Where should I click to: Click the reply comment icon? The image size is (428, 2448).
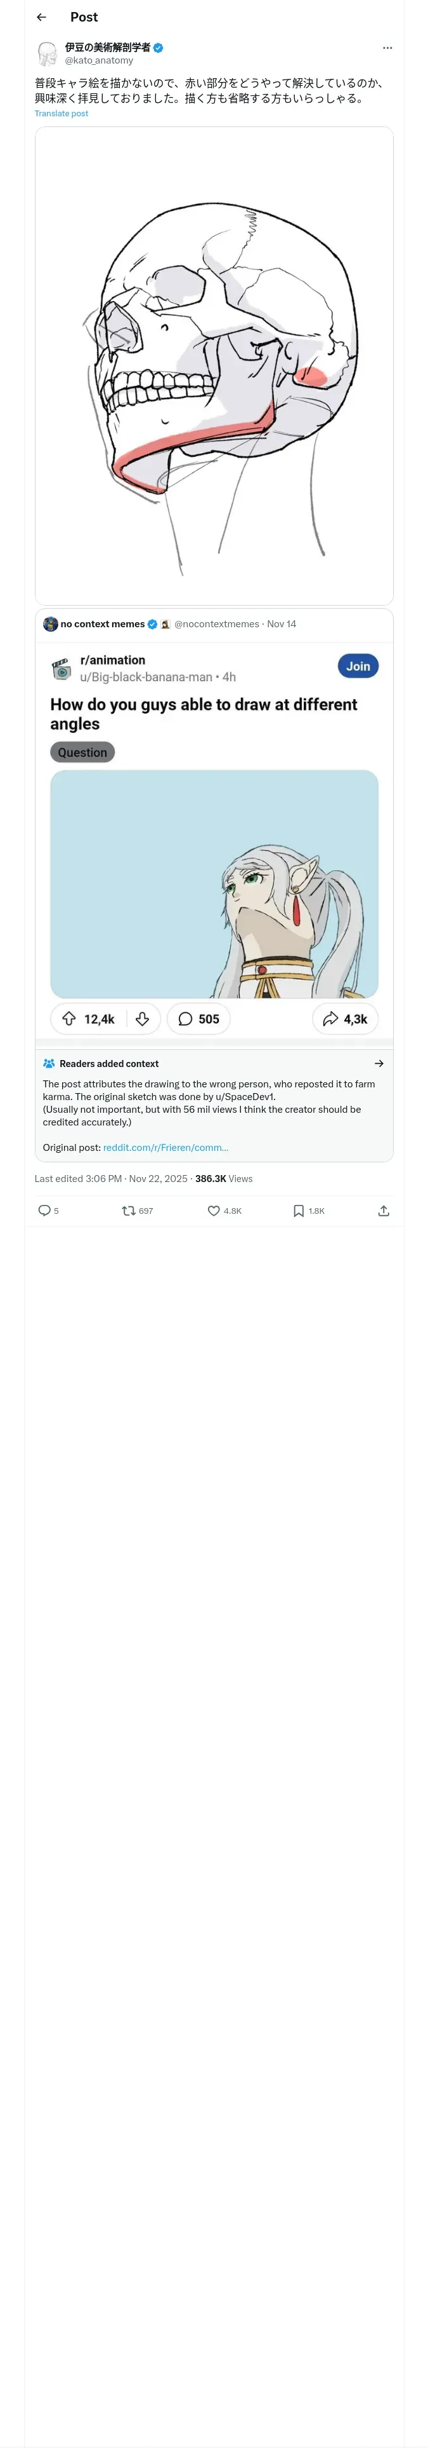[x=44, y=1210]
